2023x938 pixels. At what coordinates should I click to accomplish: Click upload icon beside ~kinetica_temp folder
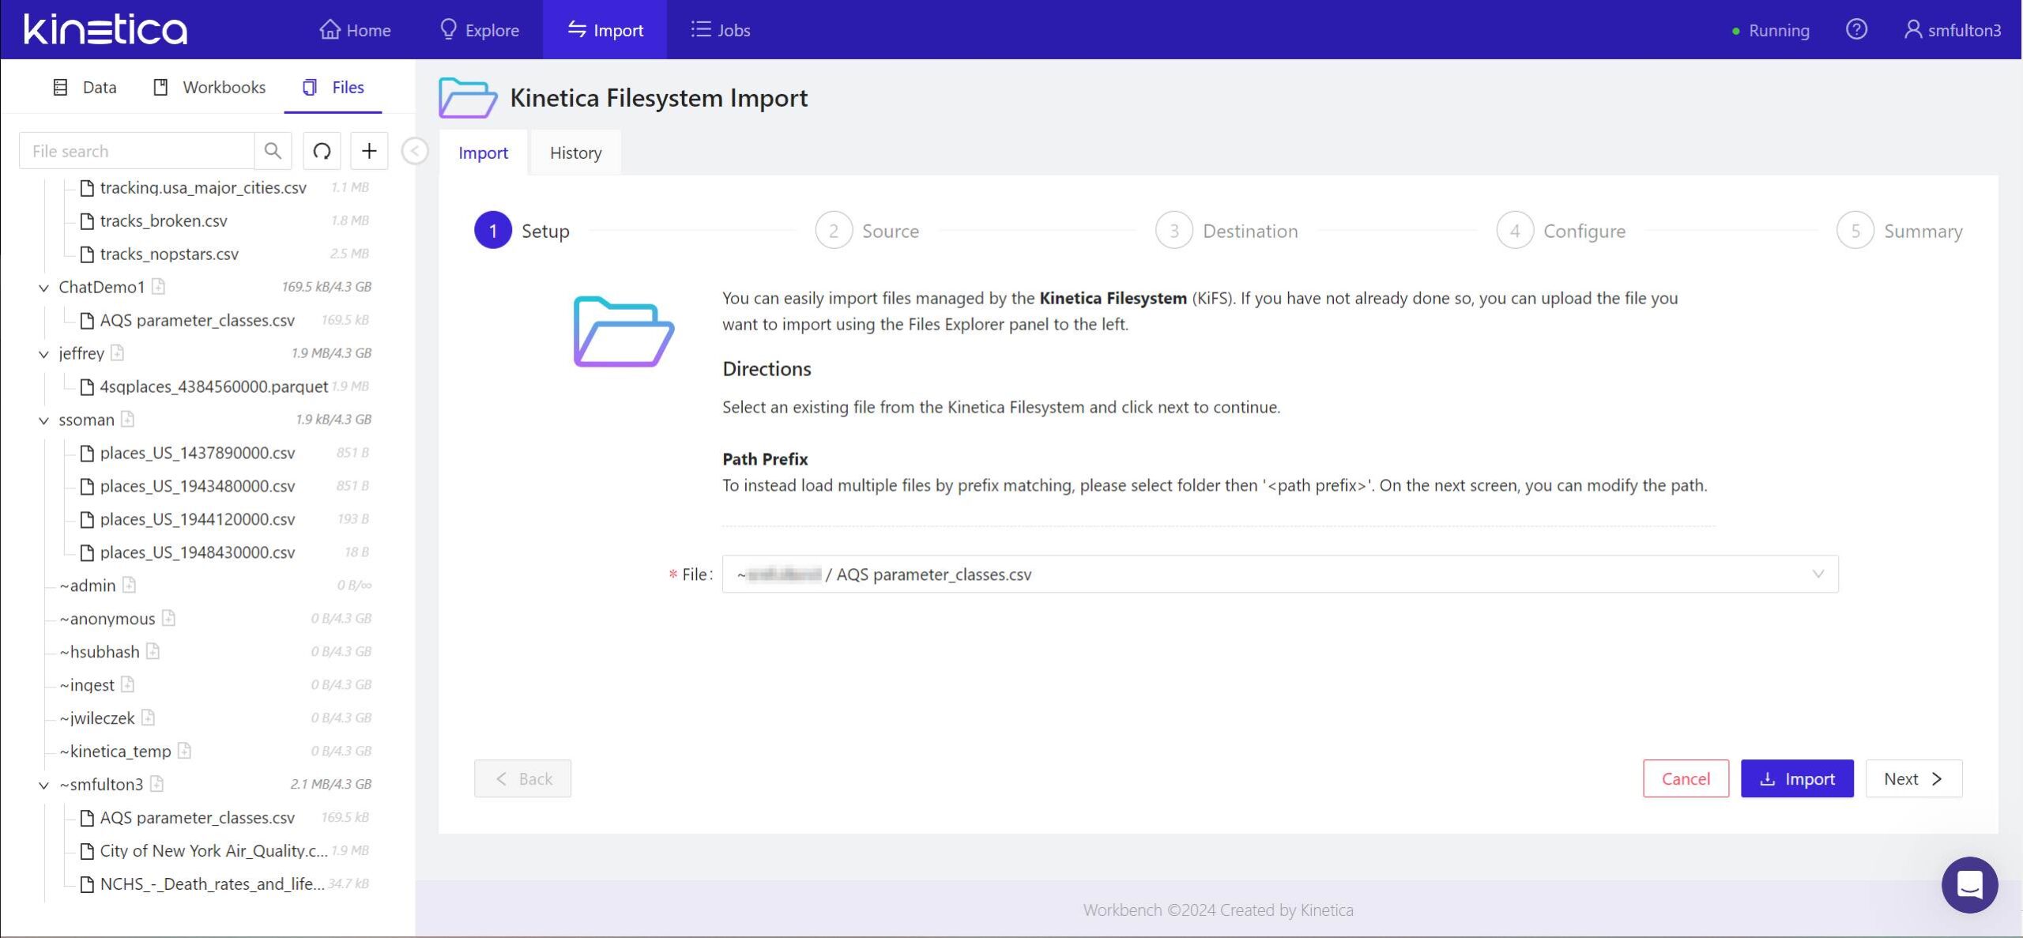tap(185, 751)
